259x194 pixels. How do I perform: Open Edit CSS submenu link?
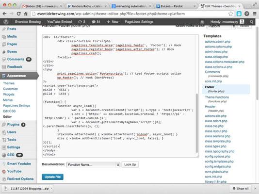[x=9, y=111]
